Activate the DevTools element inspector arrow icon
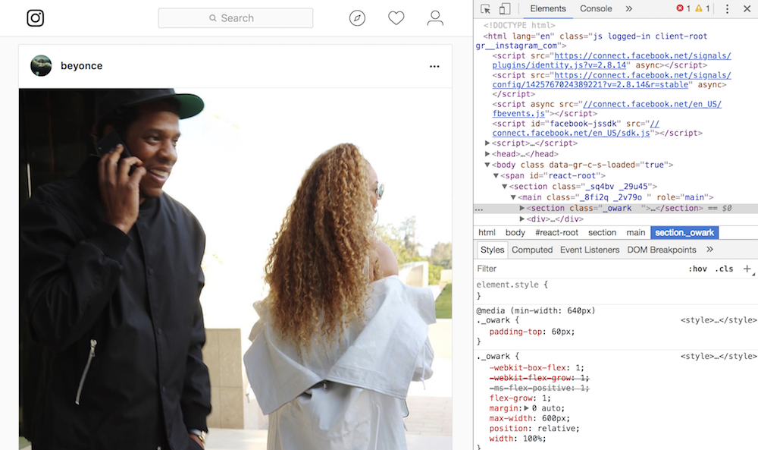This screenshot has height=450, width=758. [x=485, y=8]
